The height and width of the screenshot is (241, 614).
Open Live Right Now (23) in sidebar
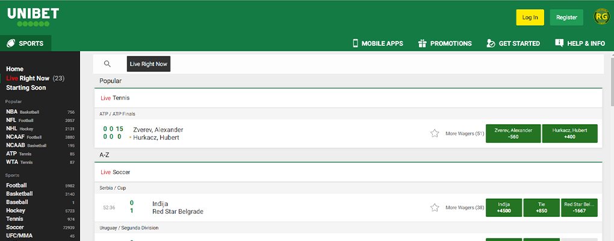36,78
